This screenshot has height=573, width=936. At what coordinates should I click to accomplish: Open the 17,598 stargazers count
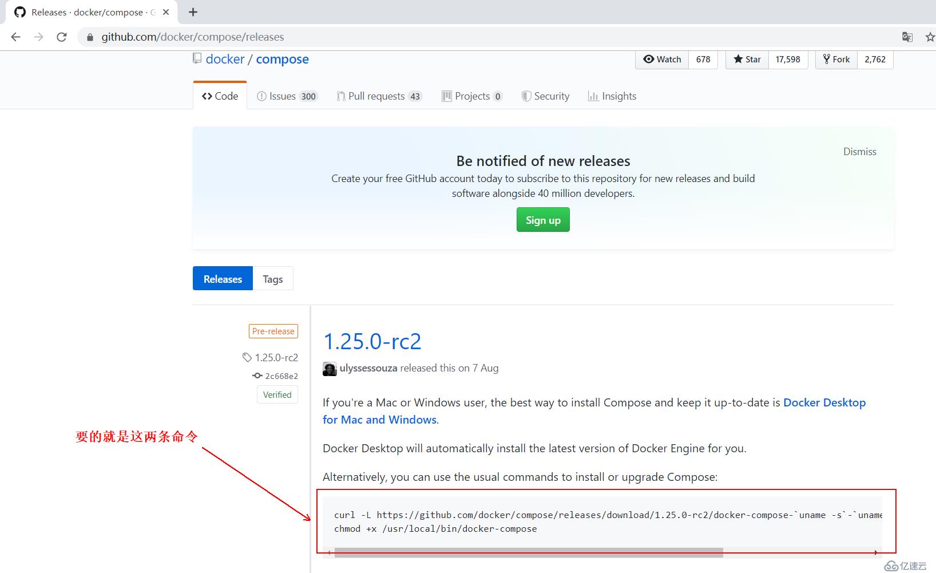(x=788, y=60)
